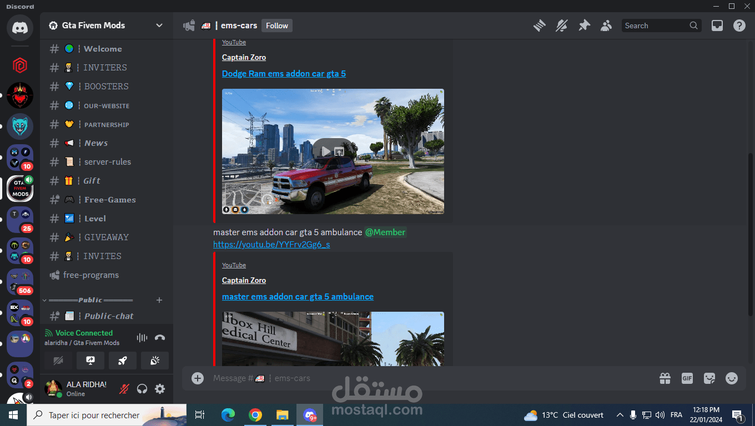Click the @Member mention

[385, 232]
